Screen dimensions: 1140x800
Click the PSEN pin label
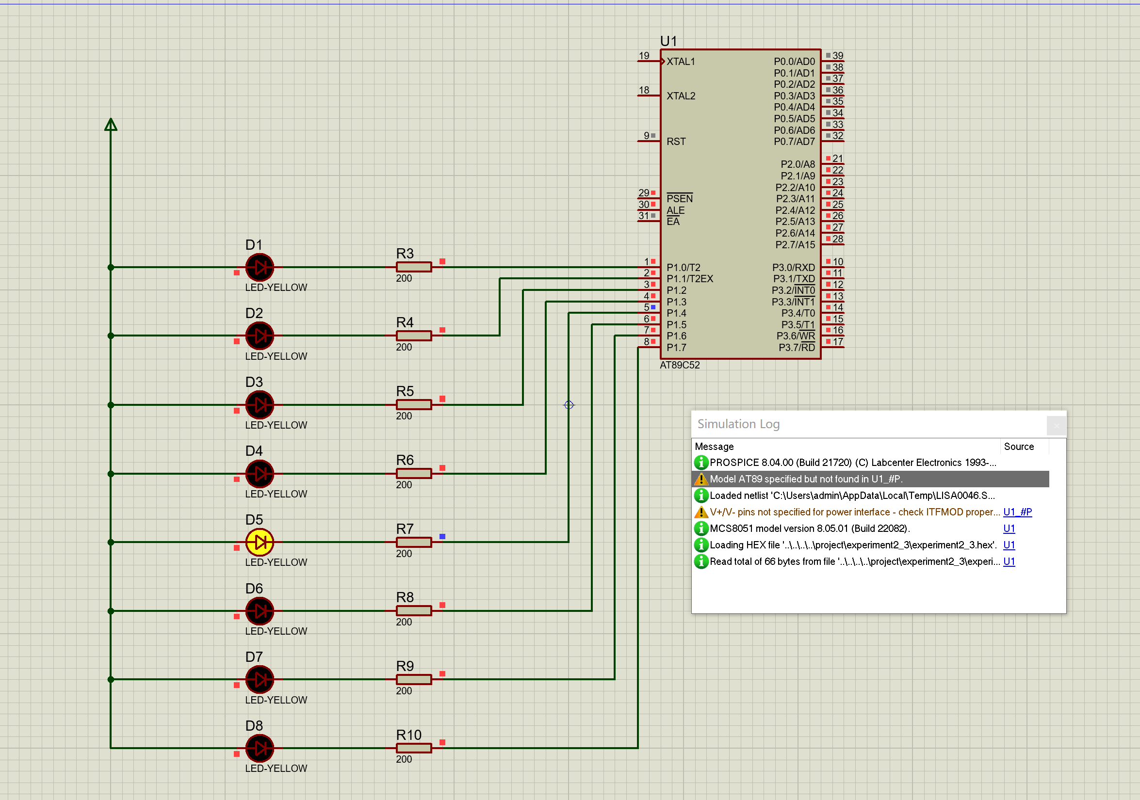679,198
